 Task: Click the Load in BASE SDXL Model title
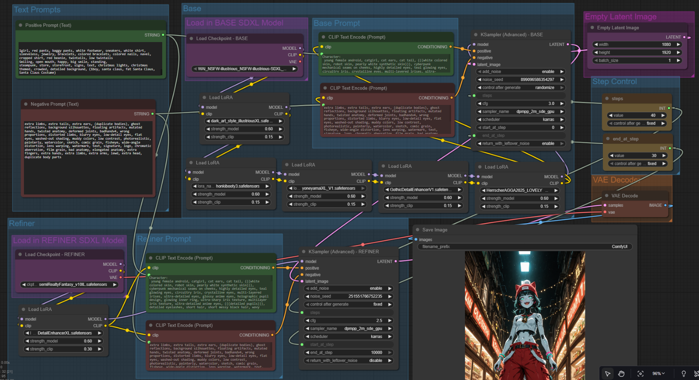click(x=235, y=23)
